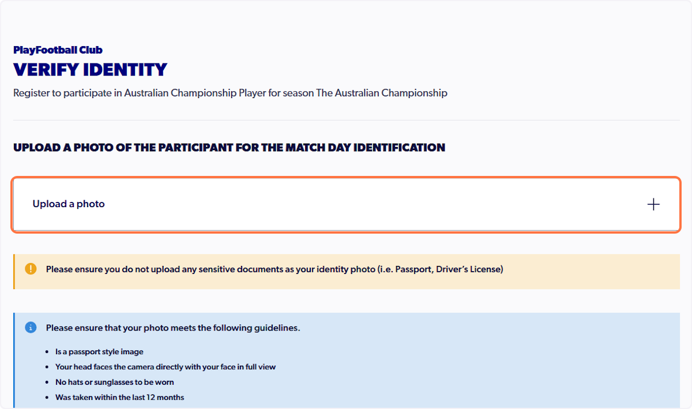Click the match day identification section heading

coord(229,148)
